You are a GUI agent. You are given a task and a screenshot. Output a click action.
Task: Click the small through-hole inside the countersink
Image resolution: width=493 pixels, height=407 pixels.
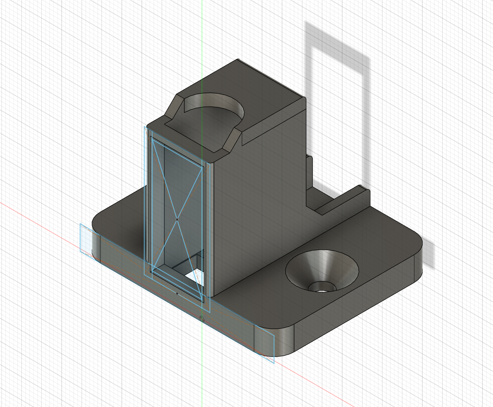click(x=322, y=287)
